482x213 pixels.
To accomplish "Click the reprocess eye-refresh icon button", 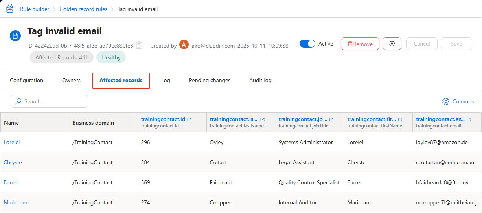I will tap(392, 44).
